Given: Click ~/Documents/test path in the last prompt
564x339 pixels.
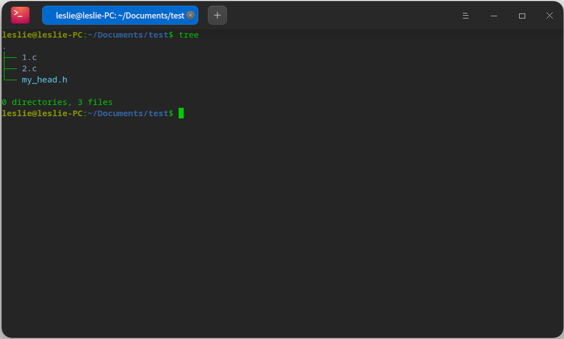Looking at the screenshot, I should click(x=128, y=113).
